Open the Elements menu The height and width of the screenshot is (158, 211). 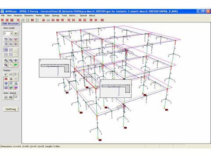(x=29, y=15)
